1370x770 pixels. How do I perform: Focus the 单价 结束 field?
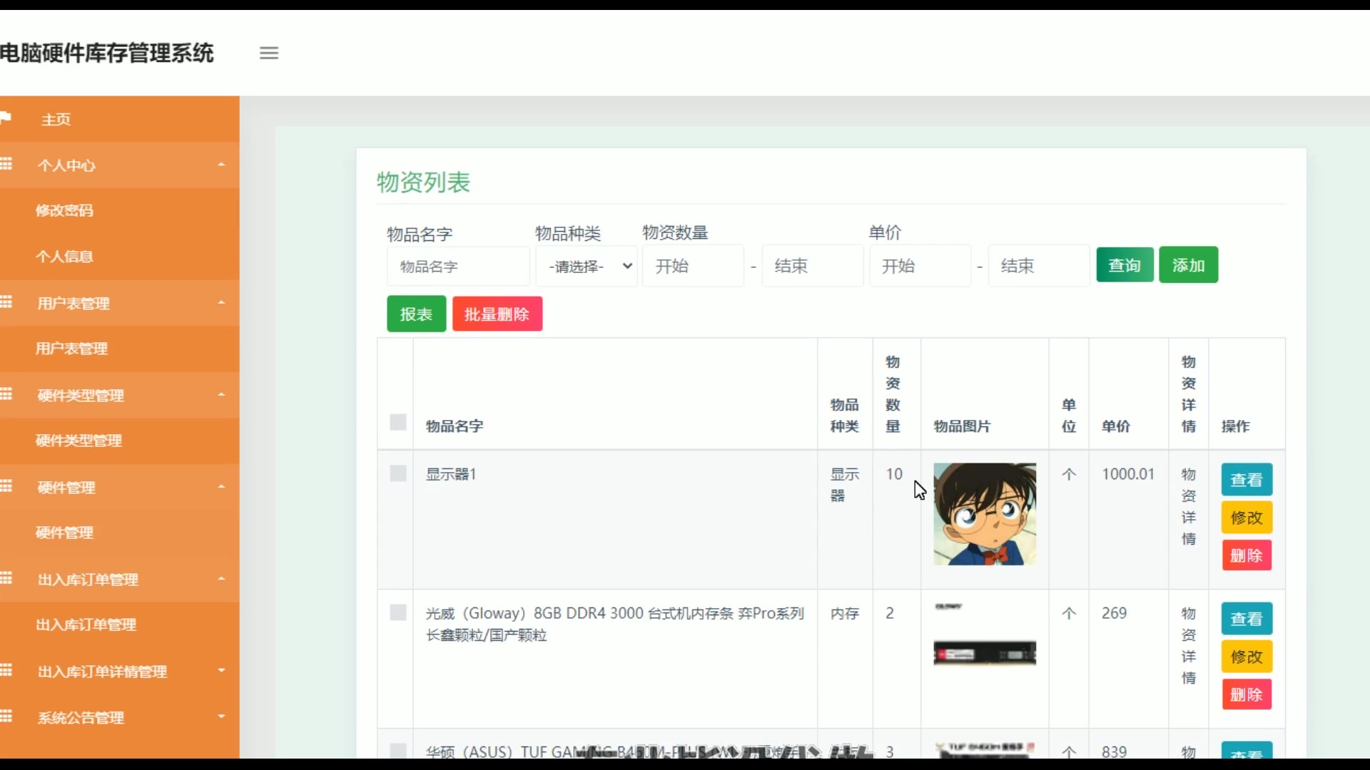pyautogui.click(x=1039, y=266)
